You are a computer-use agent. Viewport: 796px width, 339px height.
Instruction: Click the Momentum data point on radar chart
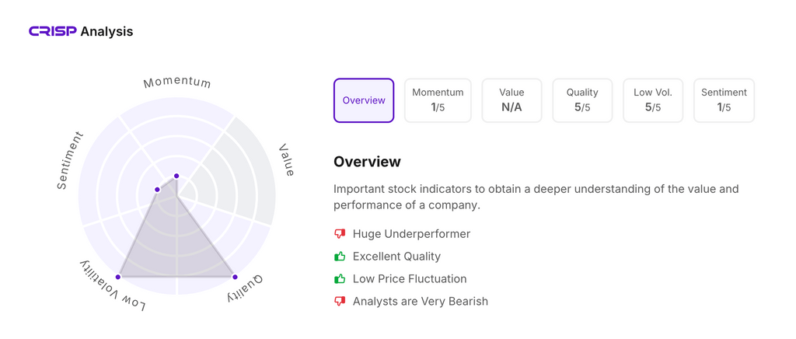(x=176, y=176)
